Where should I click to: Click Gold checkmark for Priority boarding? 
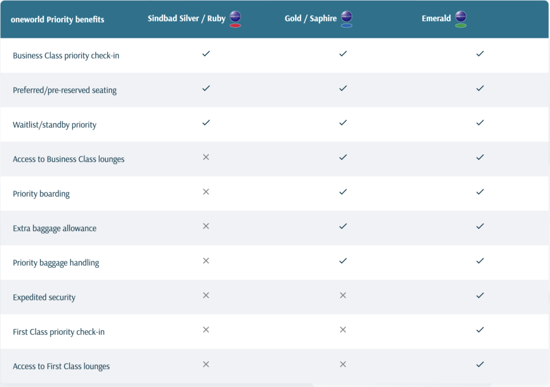[343, 191]
